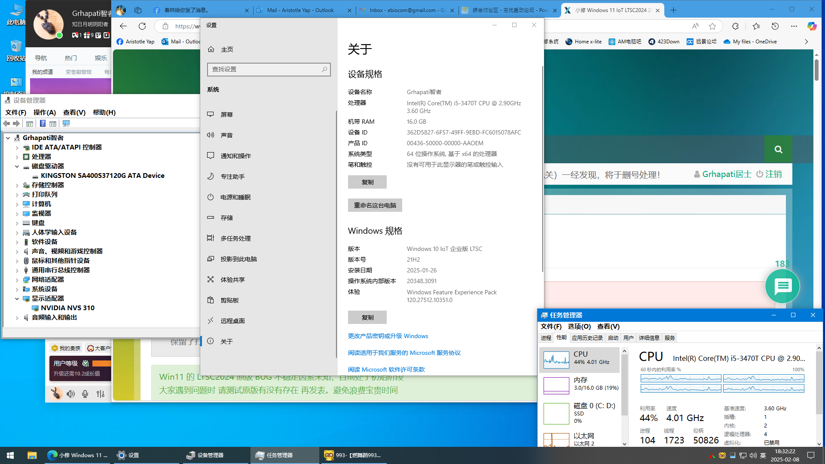This screenshot has height=464, width=825.
Task: Collapse the Disk drives node
Action: (17, 166)
